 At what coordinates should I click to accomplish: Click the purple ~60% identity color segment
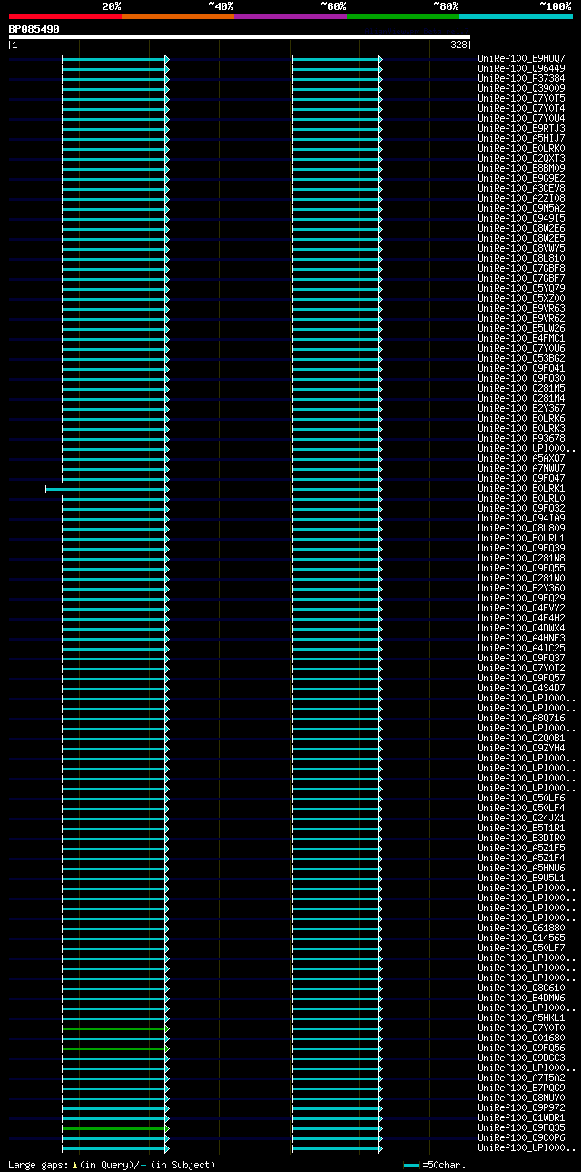(290, 16)
